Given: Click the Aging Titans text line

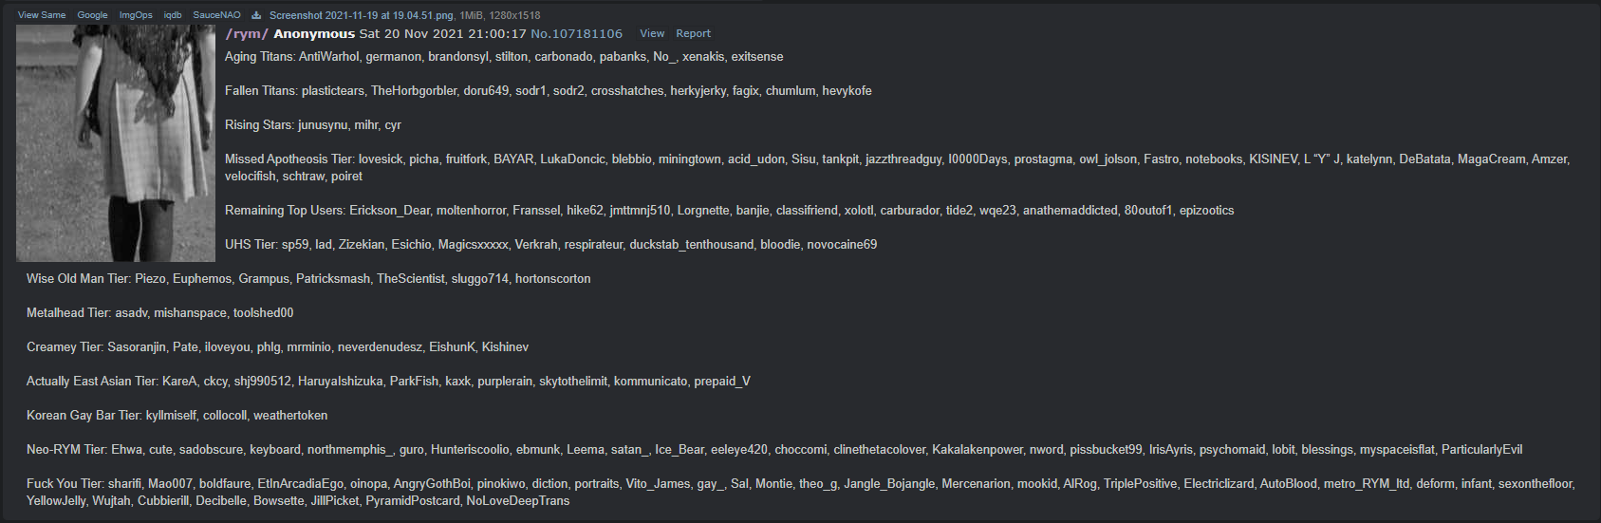Looking at the screenshot, I should [504, 56].
